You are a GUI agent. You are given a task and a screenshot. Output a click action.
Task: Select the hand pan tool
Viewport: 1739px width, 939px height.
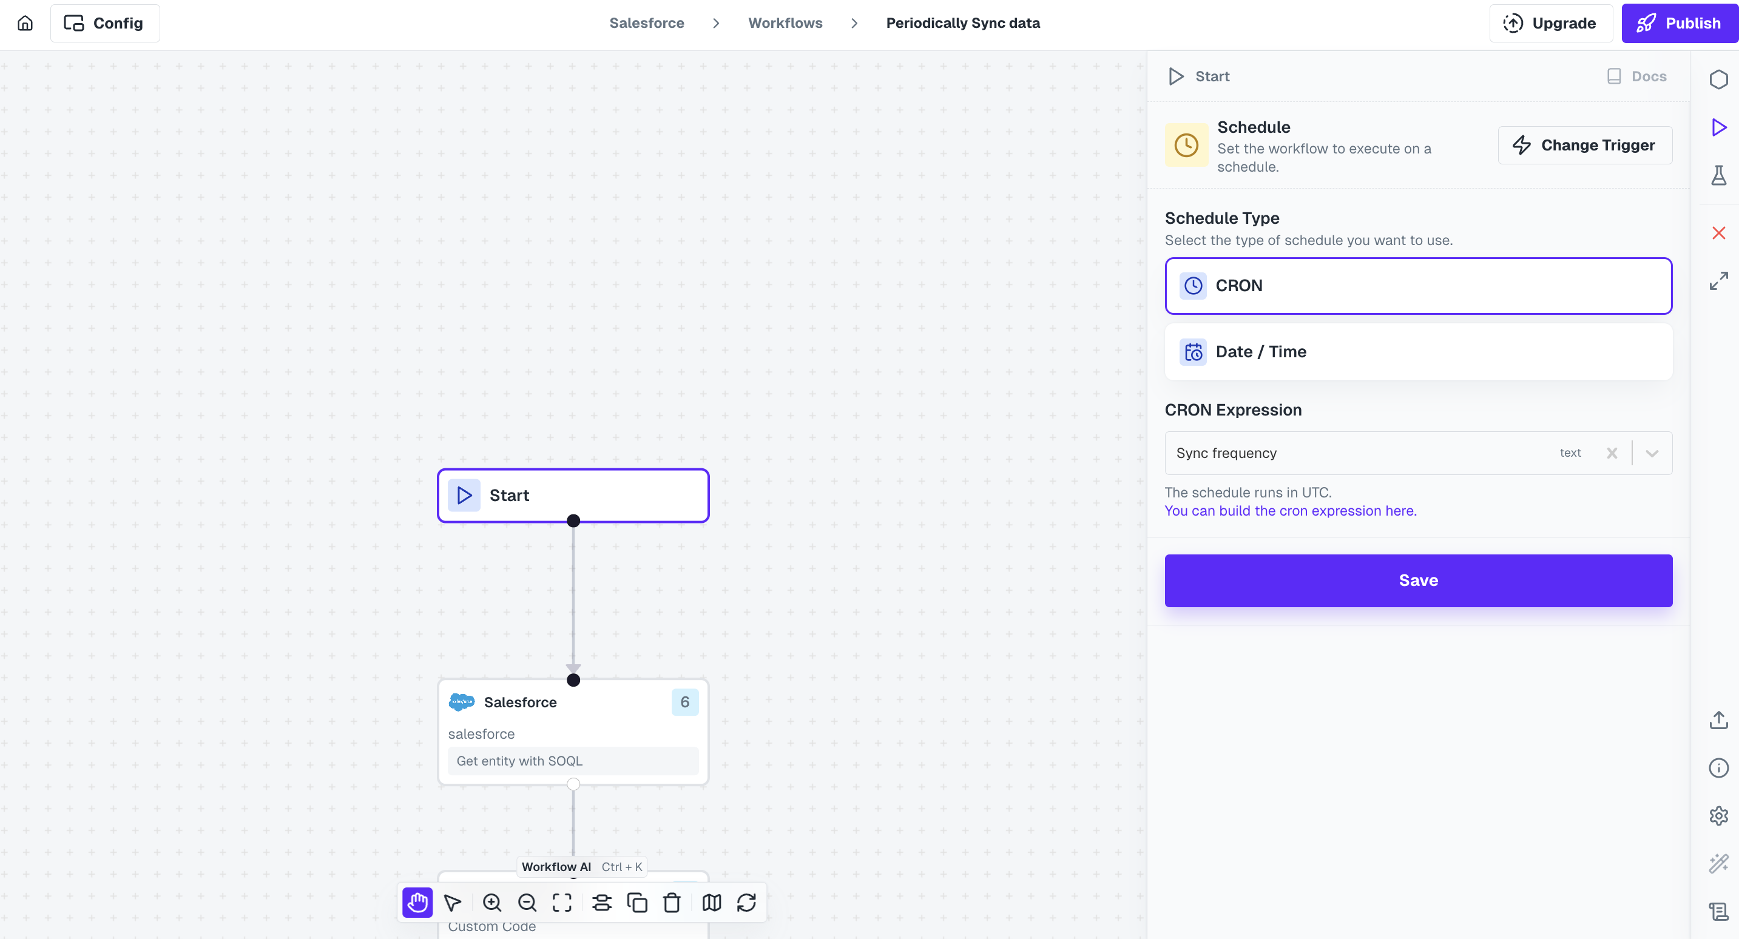point(417,903)
